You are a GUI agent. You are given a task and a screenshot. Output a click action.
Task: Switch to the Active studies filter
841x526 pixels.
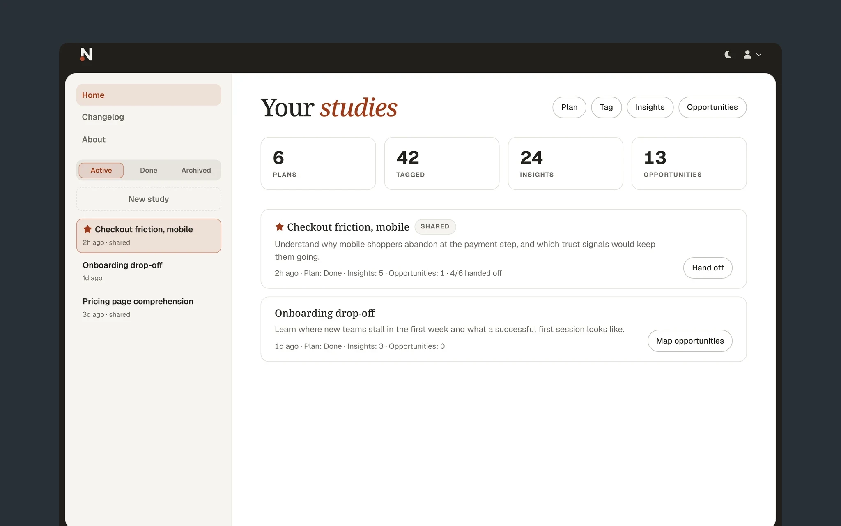pyautogui.click(x=101, y=170)
